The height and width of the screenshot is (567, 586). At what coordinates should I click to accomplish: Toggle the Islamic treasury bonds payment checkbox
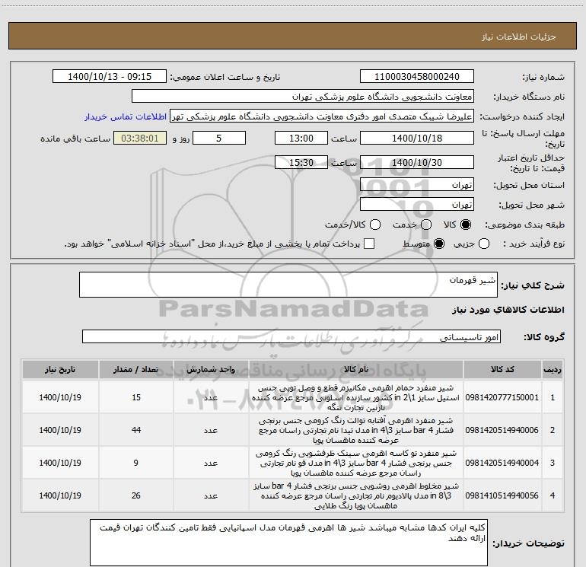[x=369, y=244]
